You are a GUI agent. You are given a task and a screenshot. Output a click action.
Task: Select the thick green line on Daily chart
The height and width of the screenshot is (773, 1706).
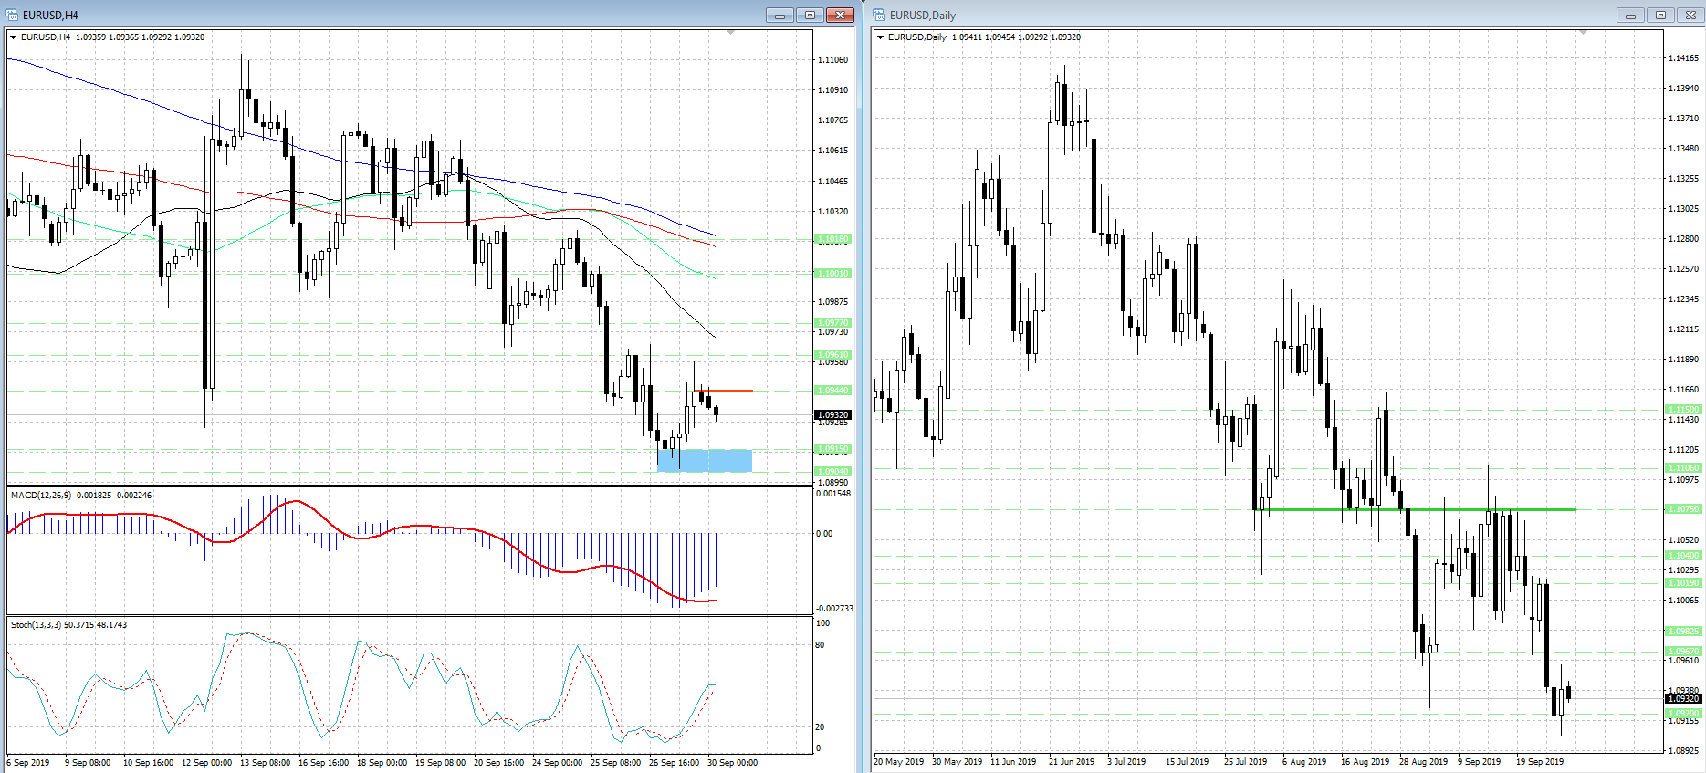point(1415,509)
